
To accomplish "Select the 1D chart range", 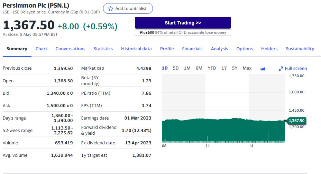I will click(x=165, y=68).
